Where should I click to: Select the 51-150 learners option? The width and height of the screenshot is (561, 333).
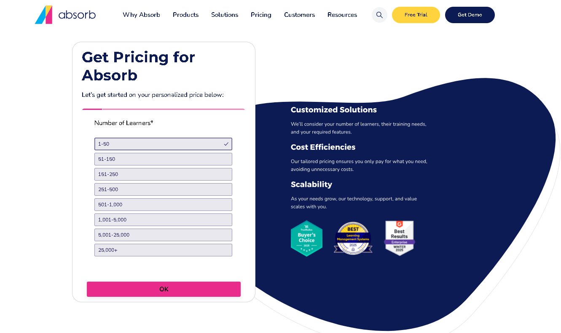coord(163,159)
